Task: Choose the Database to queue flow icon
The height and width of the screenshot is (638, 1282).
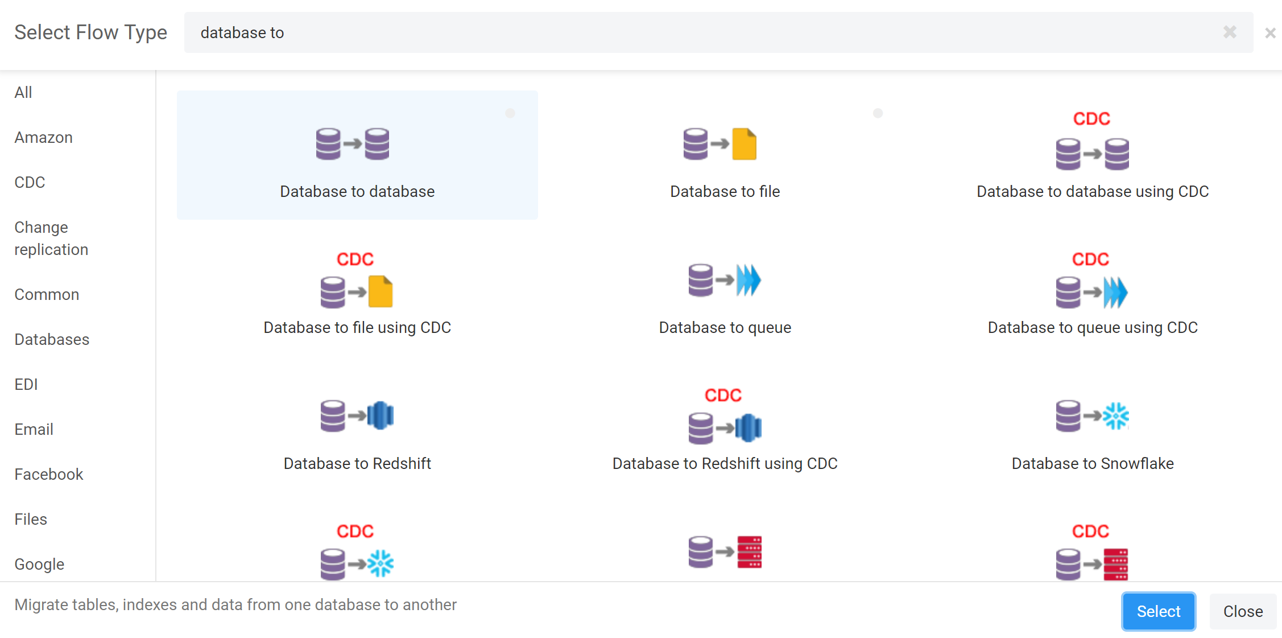Action: point(724,280)
